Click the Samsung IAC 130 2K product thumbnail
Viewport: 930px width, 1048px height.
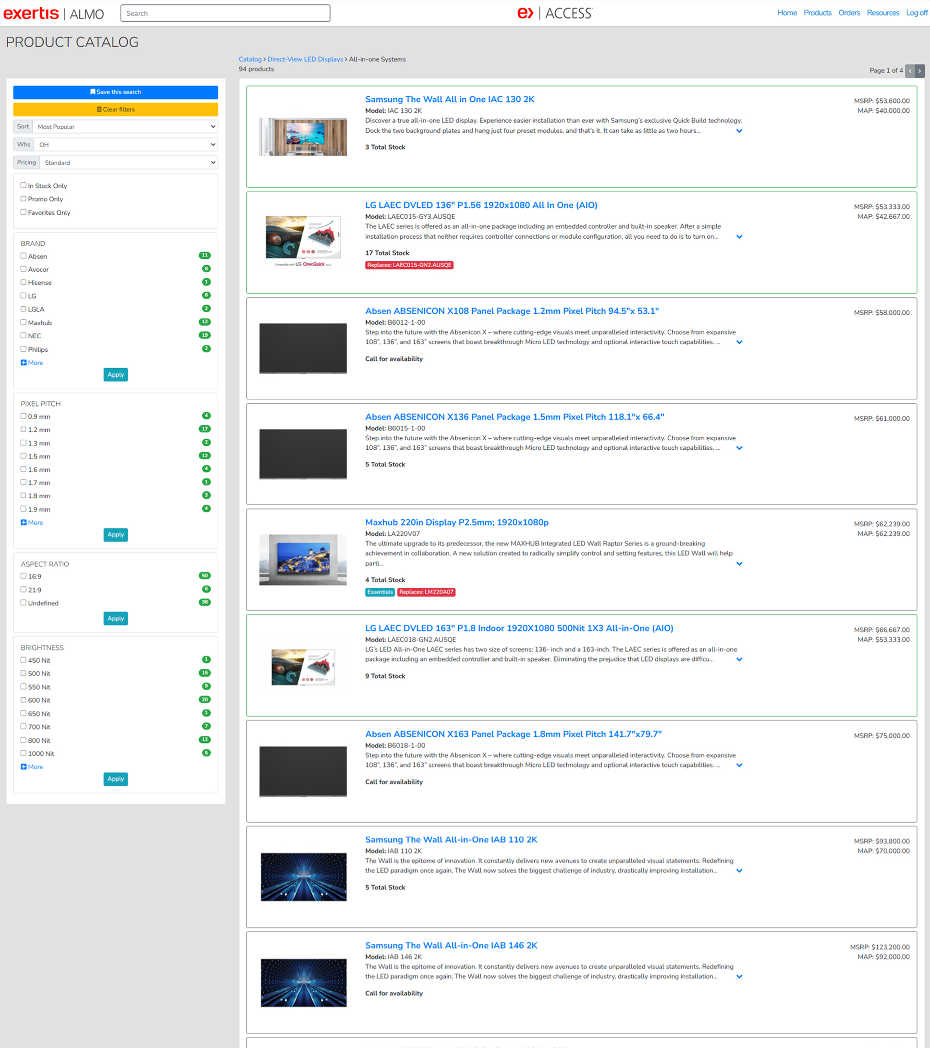[303, 137]
